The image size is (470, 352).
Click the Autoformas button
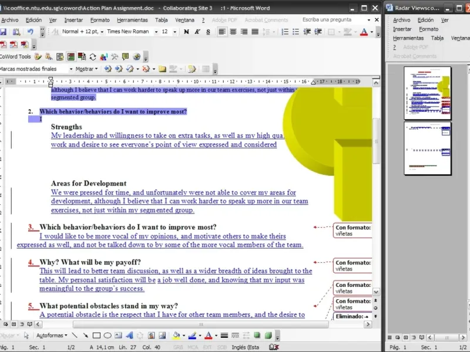[51, 336]
